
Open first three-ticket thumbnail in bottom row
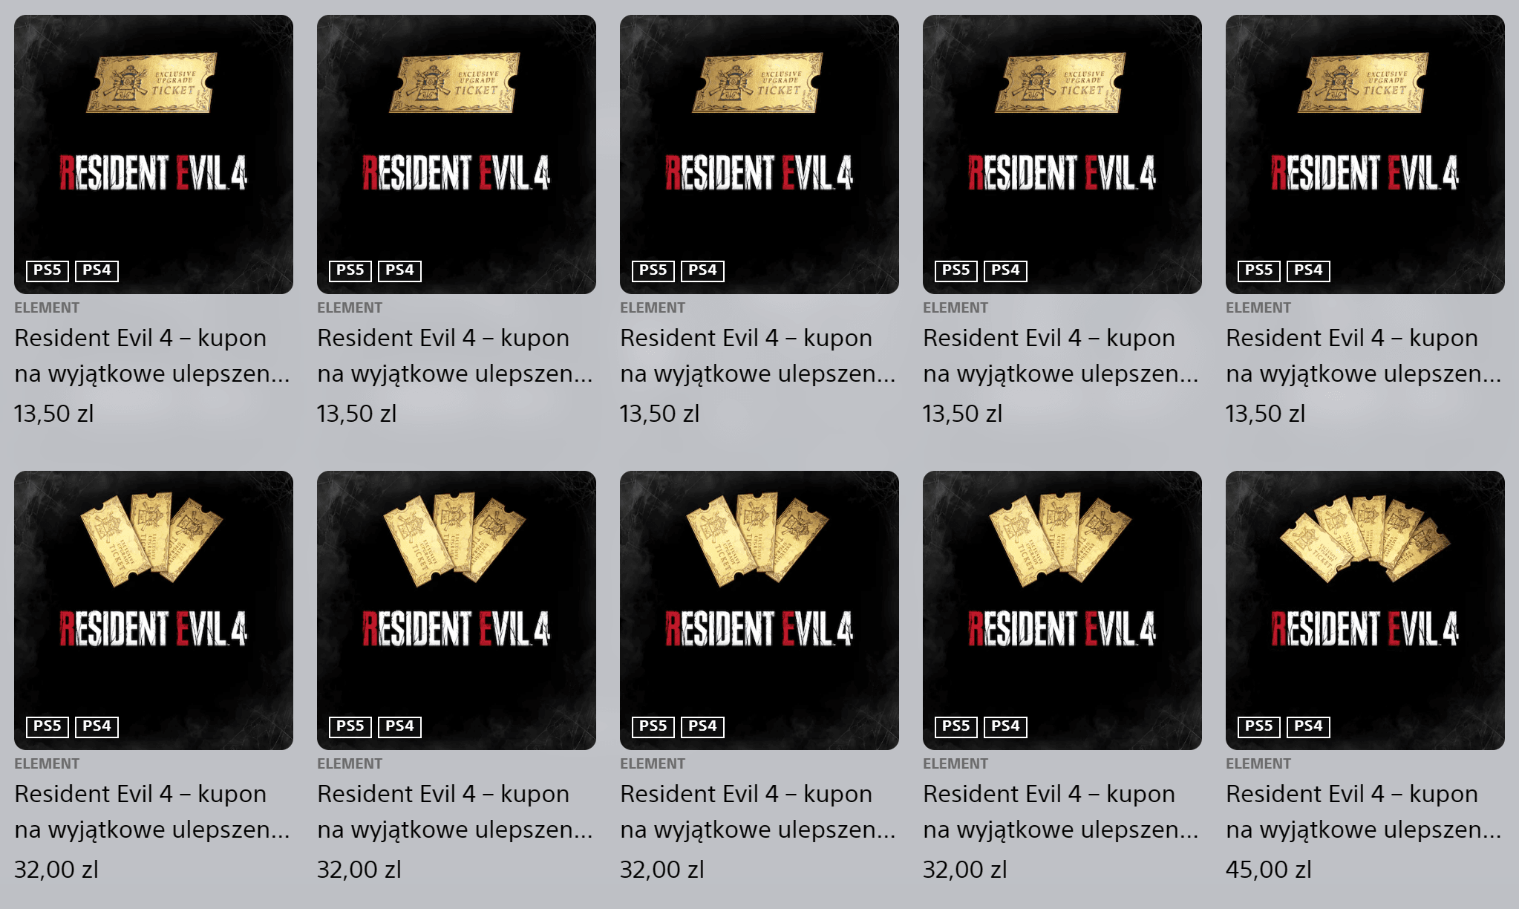pyautogui.click(x=154, y=610)
